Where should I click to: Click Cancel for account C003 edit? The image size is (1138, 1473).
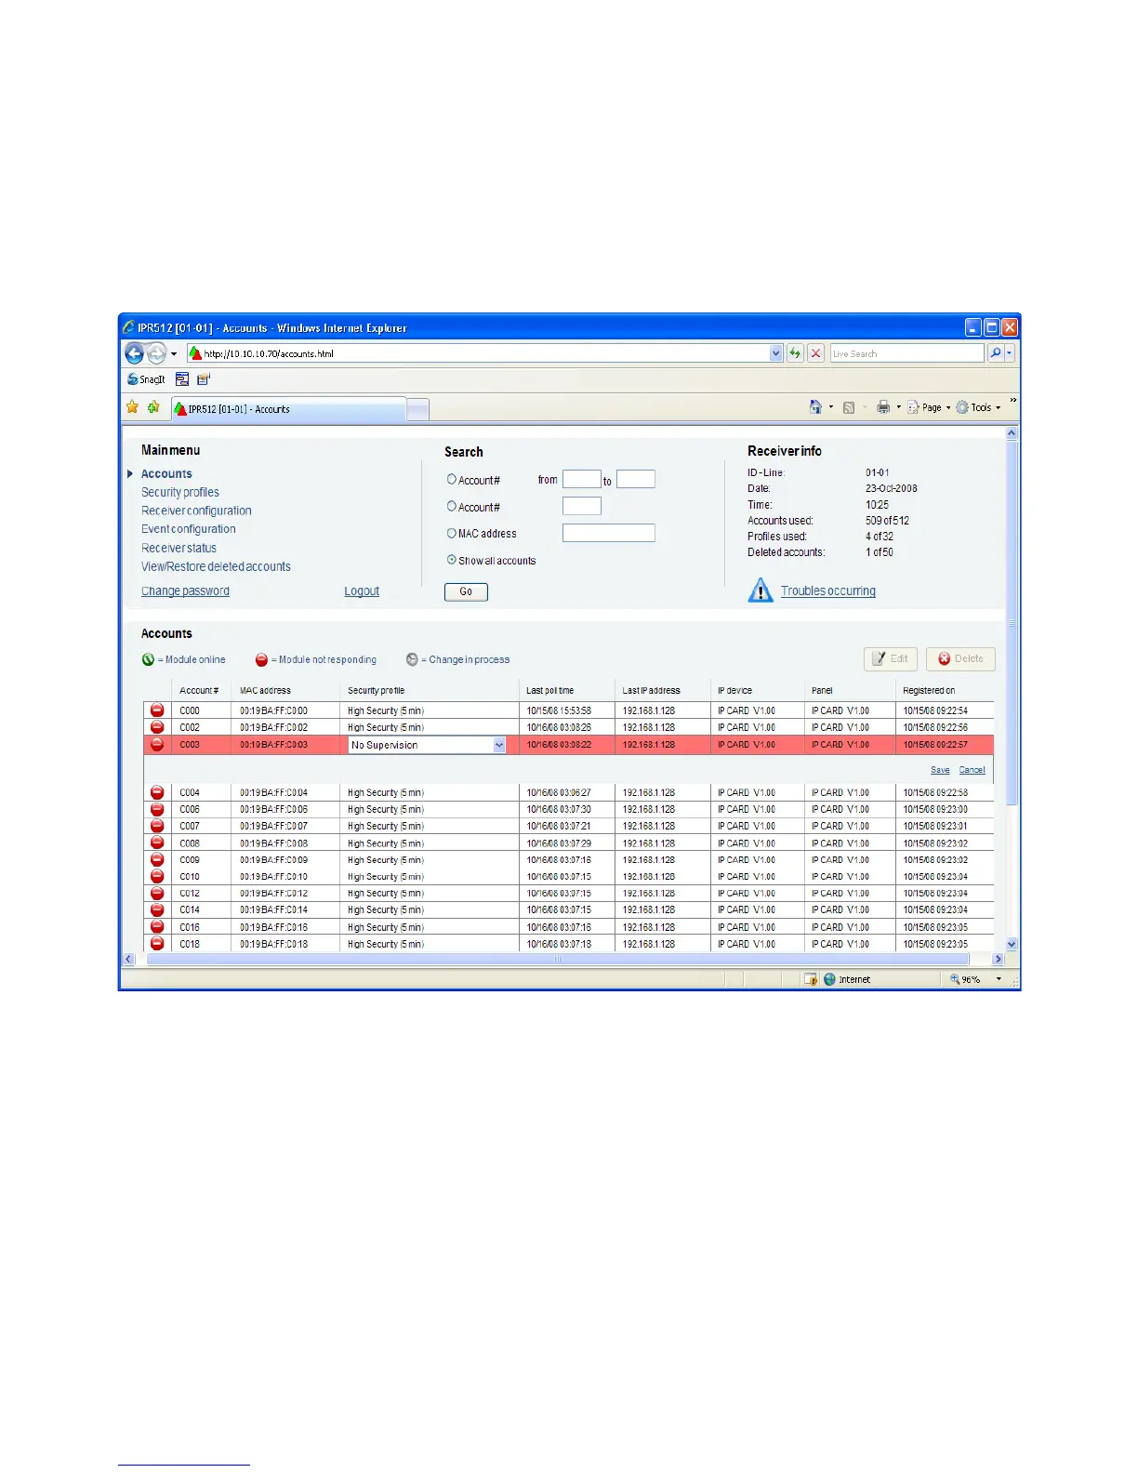[973, 770]
